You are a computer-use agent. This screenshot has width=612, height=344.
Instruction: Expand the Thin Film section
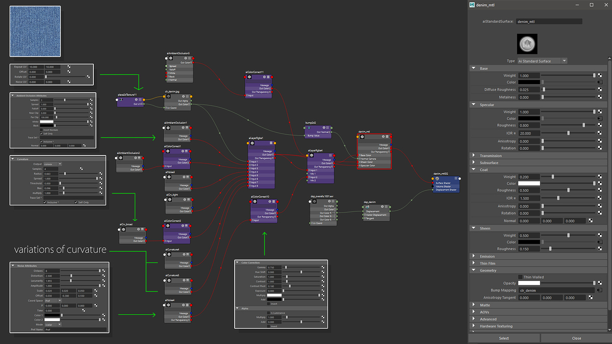[x=474, y=263]
